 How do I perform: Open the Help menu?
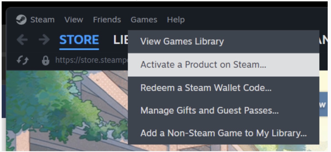pos(176,20)
